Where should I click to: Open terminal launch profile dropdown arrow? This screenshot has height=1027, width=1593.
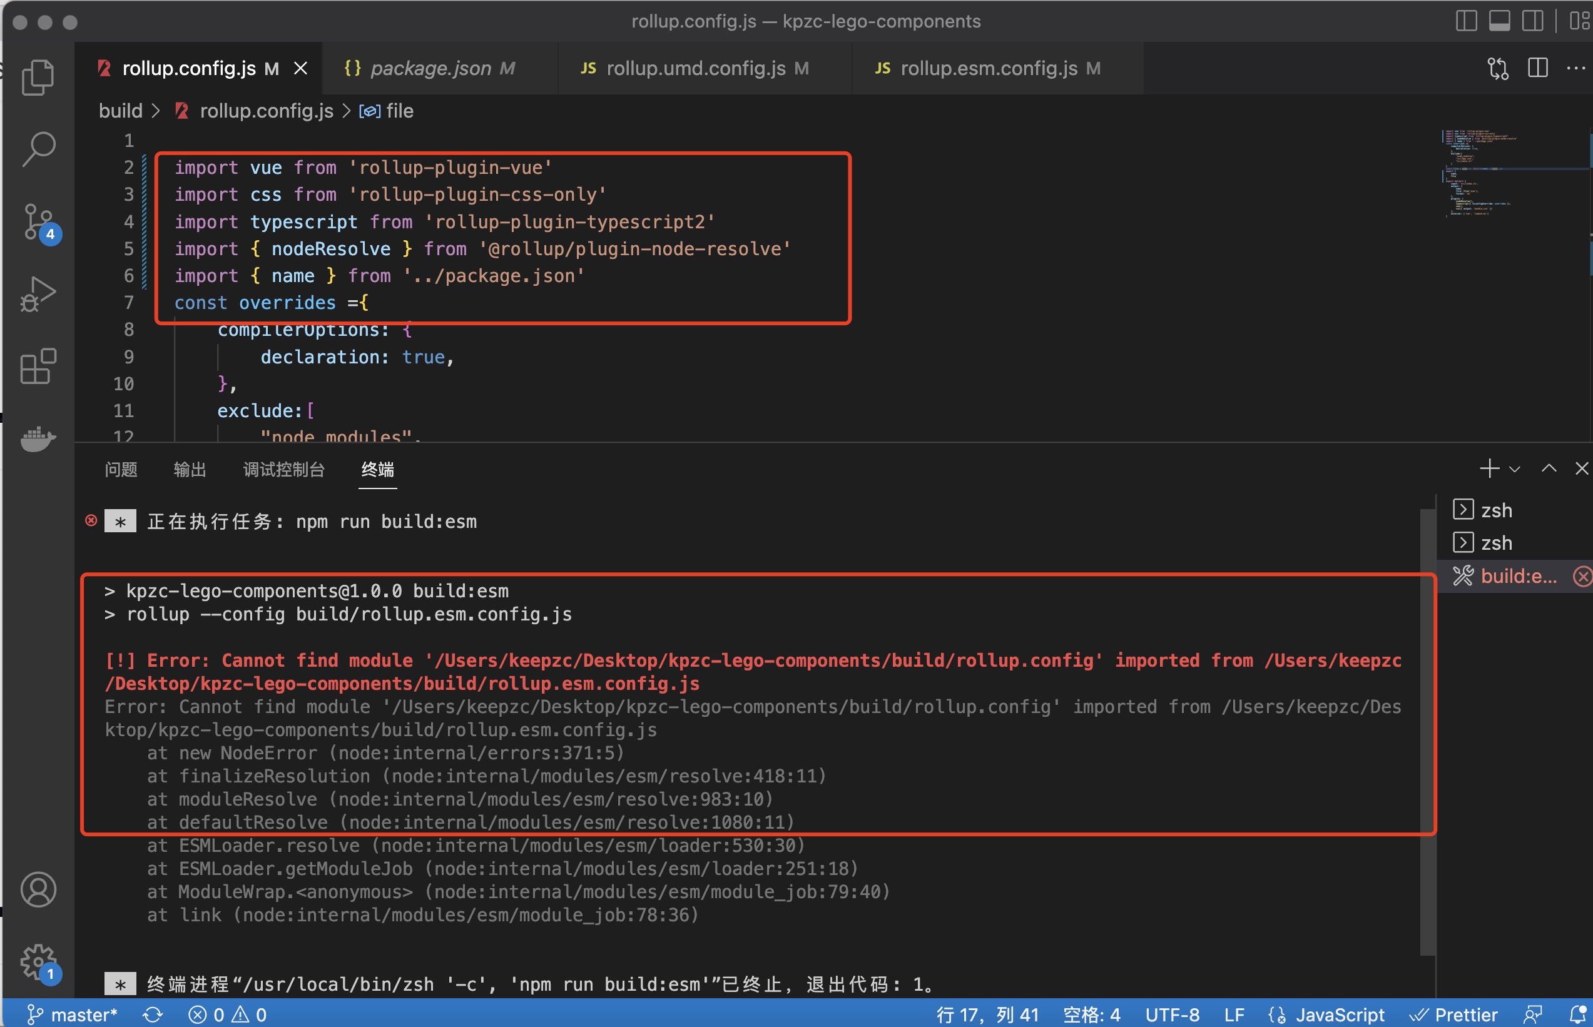tap(1514, 469)
